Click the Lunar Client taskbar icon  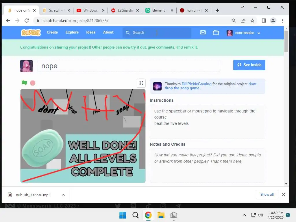pos(173,215)
